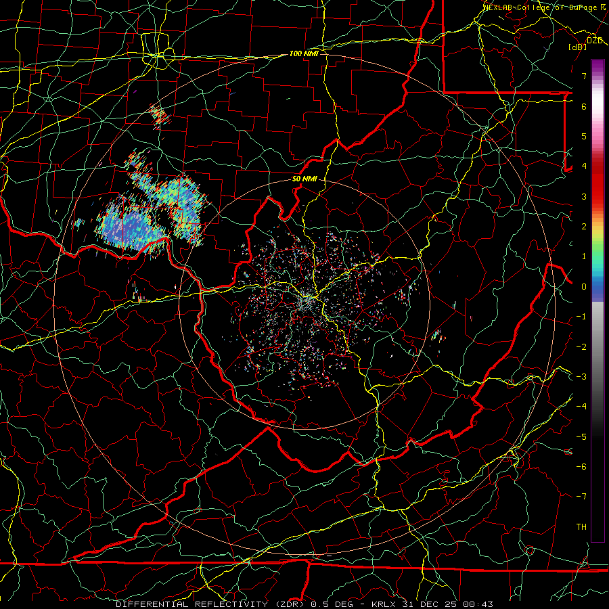The image size is (609, 609).
Task: Click the '[dB]' unit label
Action: point(578,47)
